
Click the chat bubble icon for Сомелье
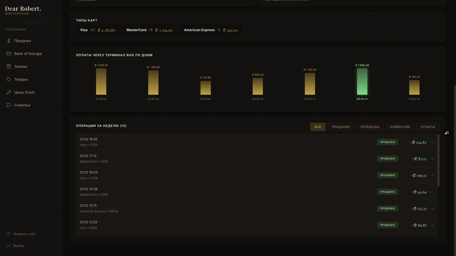click(x=9, y=105)
